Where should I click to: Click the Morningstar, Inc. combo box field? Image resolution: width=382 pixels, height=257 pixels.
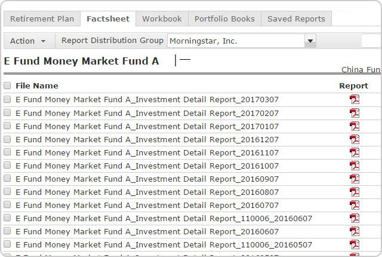click(x=235, y=41)
